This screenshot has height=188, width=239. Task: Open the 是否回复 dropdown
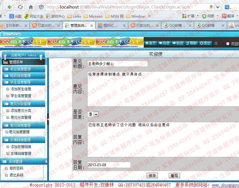coord(93,114)
